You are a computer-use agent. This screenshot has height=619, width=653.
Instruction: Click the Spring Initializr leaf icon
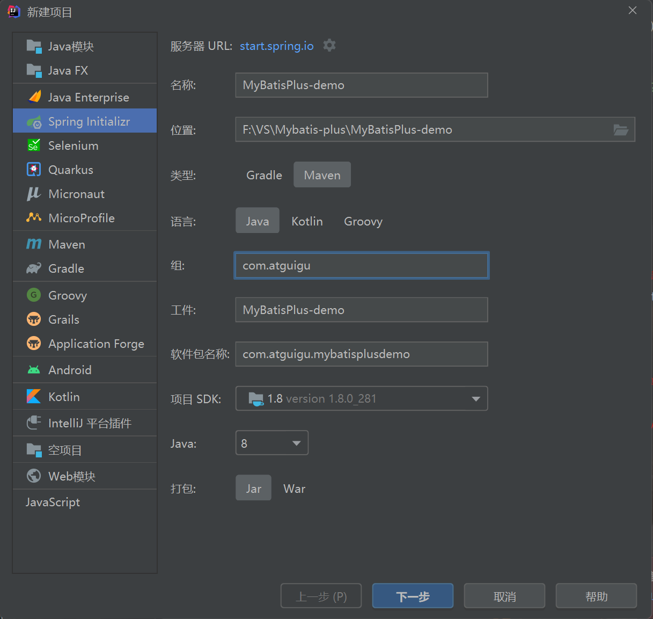tap(34, 122)
